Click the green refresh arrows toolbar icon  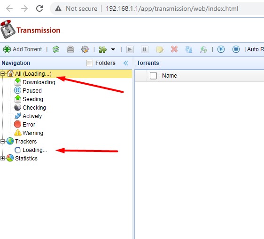point(56,49)
